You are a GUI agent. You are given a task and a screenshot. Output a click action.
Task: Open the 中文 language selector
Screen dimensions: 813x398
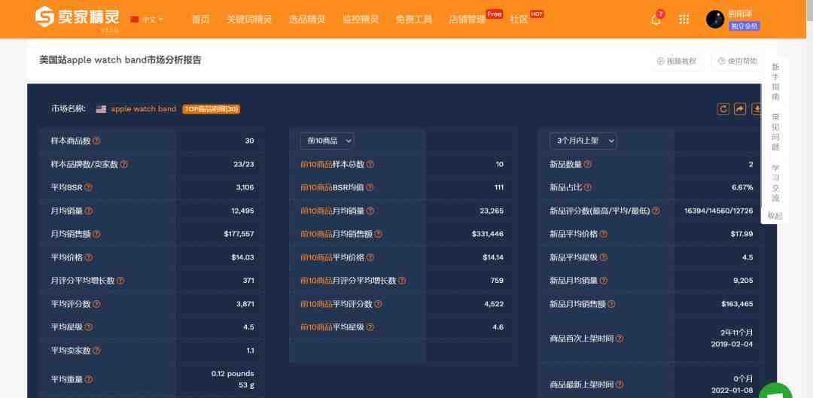[148, 19]
